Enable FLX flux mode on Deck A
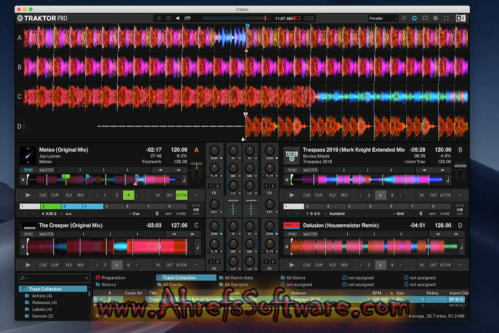The height and width of the screenshot is (333, 499). tap(69, 195)
